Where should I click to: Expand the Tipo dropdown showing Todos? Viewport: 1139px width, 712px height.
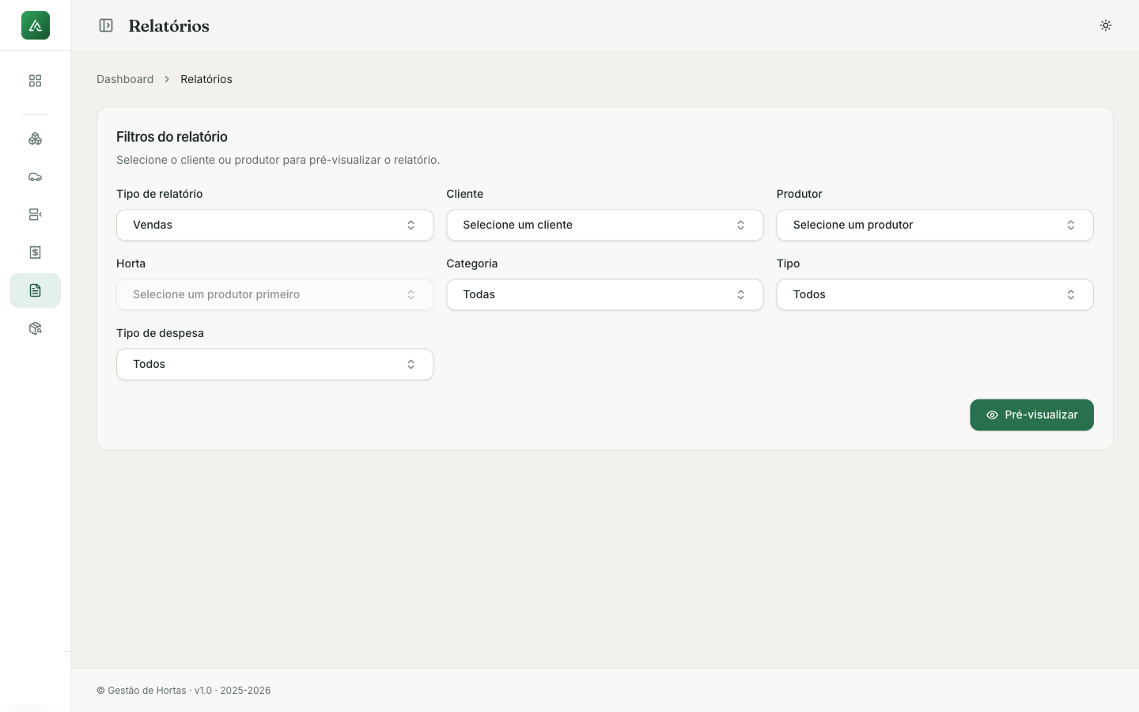pyautogui.click(x=935, y=294)
